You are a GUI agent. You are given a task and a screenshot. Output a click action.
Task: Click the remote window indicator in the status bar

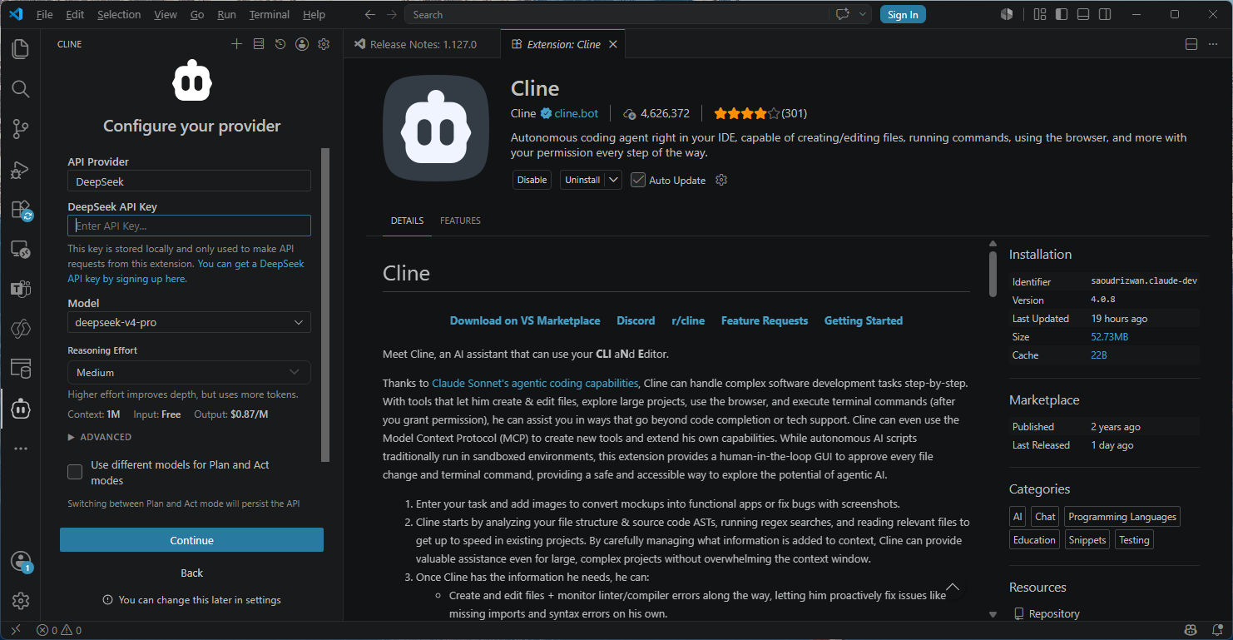pyautogui.click(x=16, y=630)
